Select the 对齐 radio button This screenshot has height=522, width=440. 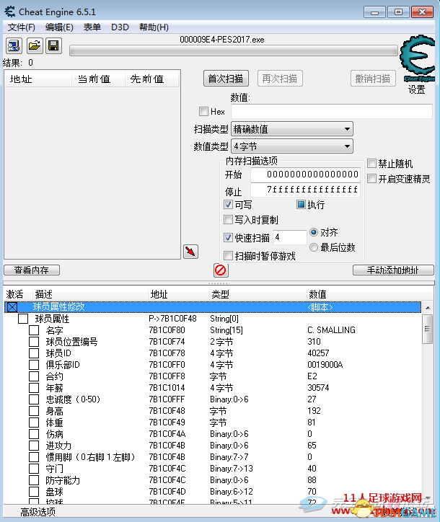click(x=314, y=232)
